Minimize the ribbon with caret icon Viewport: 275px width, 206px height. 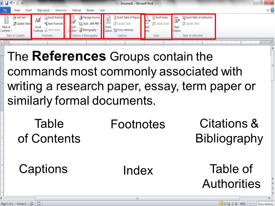coord(268,10)
